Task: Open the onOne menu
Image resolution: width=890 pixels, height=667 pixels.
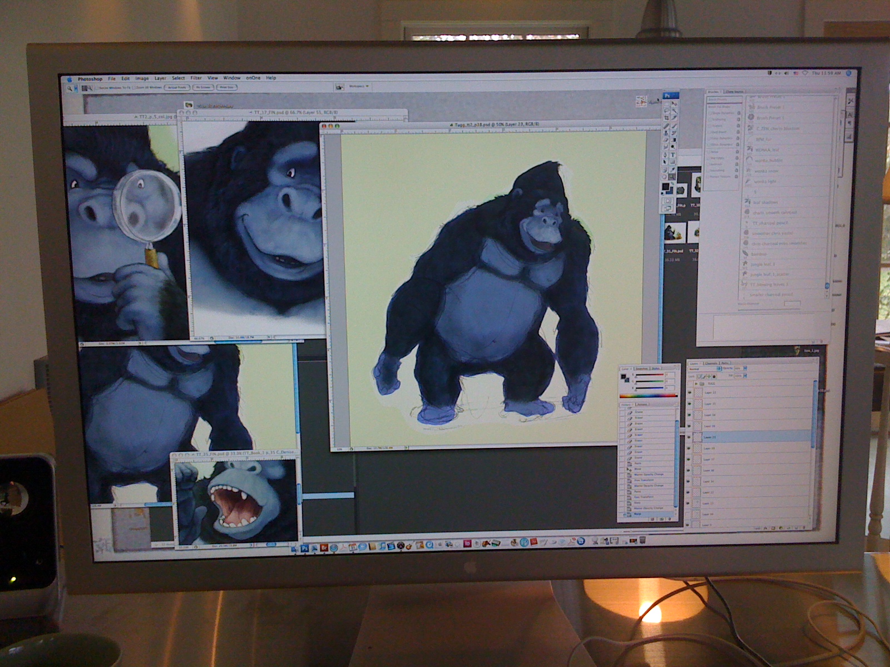Action: pos(253,78)
